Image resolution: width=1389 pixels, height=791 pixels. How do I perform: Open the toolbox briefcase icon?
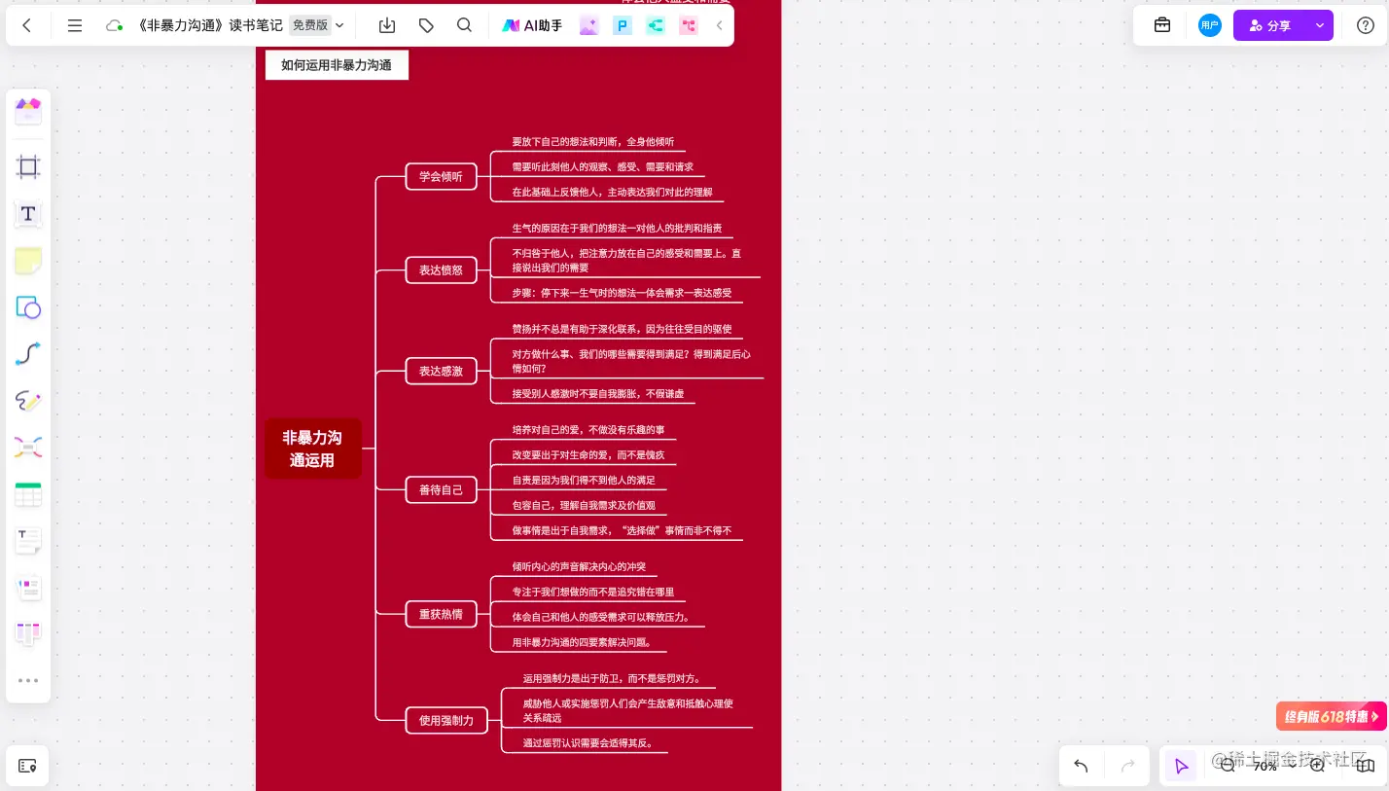1162,25
